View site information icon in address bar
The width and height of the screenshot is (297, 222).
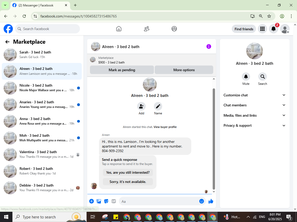pyautogui.click(x=35, y=16)
